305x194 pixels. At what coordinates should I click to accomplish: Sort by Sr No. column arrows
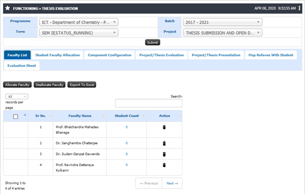(50, 116)
